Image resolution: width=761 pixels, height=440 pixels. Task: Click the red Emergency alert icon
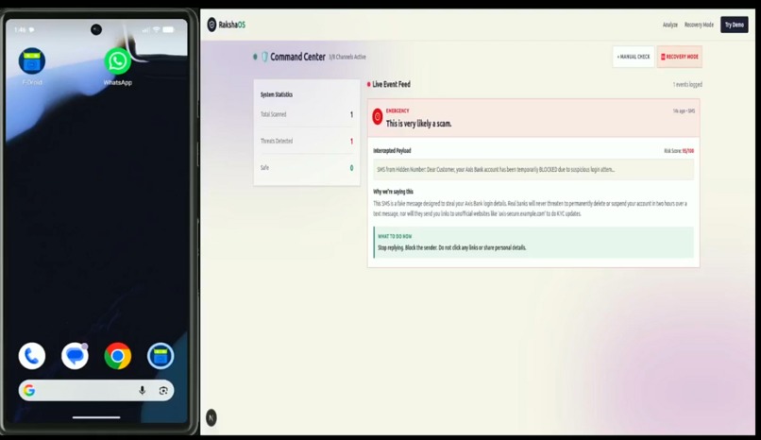(377, 116)
